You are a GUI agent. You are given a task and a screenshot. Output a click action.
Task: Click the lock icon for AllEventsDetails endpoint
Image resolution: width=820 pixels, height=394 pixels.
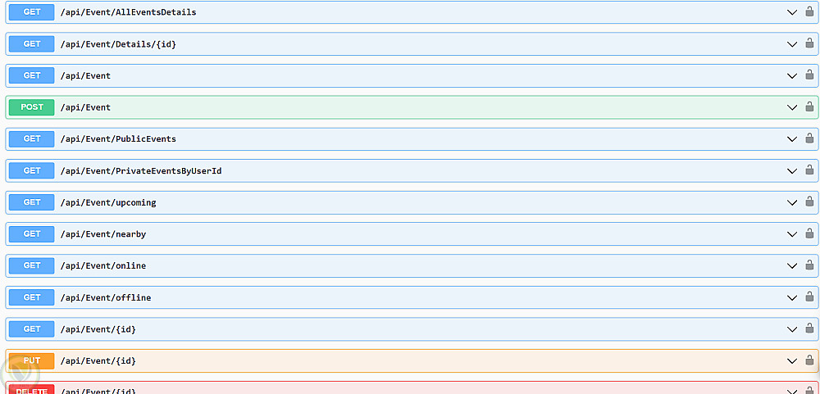809,11
